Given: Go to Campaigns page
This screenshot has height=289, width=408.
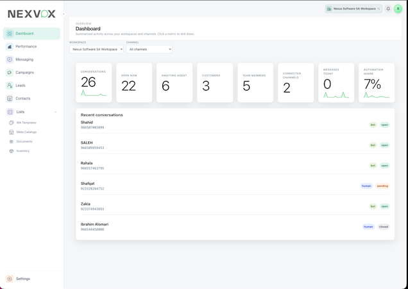Looking at the screenshot, I should 31,73.
